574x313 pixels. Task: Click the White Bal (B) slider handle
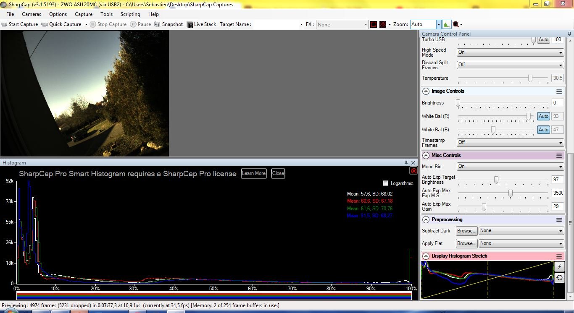[493, 130]
